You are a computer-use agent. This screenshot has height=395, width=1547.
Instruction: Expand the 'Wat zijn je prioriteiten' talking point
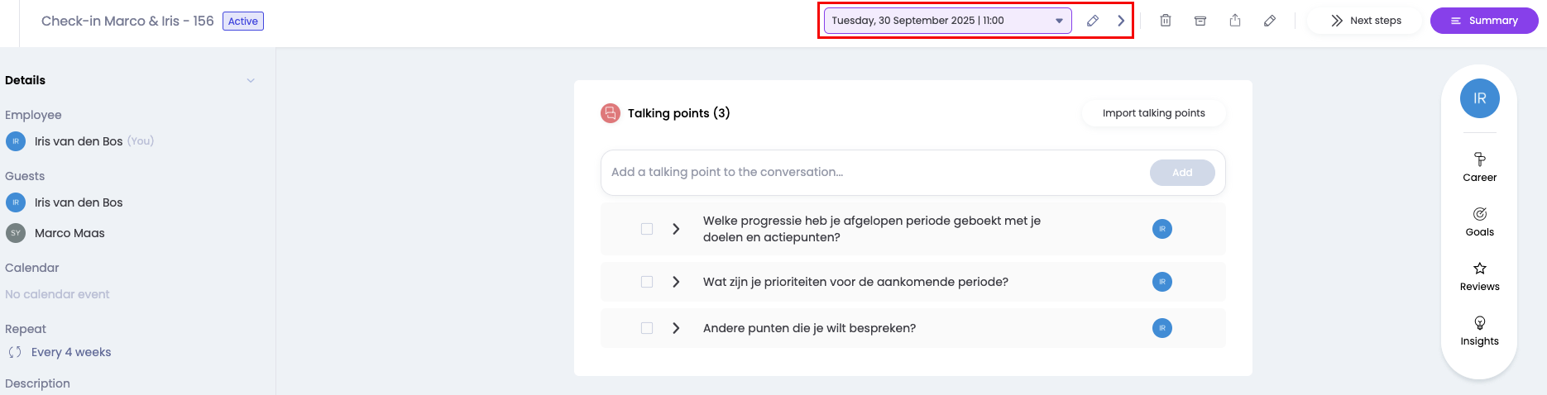(x=676, y=282)
